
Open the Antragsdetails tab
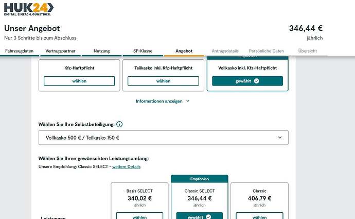click(225, 51)
